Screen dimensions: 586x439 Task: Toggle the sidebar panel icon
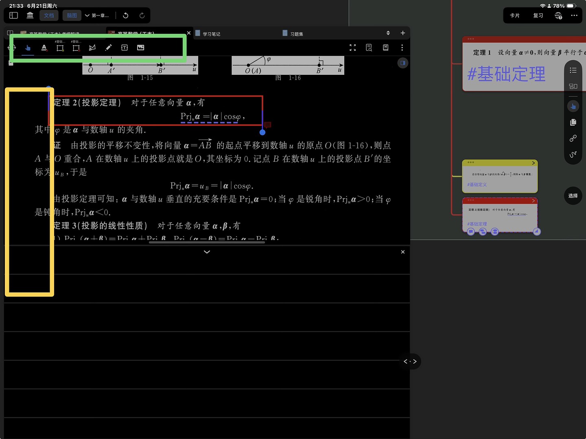[x=13, y=15]
